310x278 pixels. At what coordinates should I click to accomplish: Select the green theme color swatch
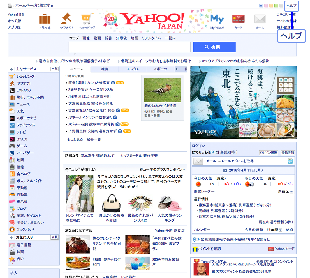coord(276,6)
